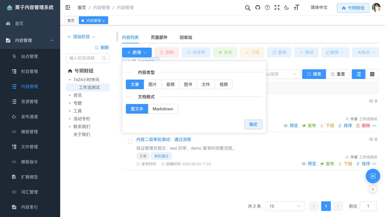This screenshot has width=385, height=217.
Task: Expand the 专题 tree node
Action: pyautogui.click(x=70, y=103)
